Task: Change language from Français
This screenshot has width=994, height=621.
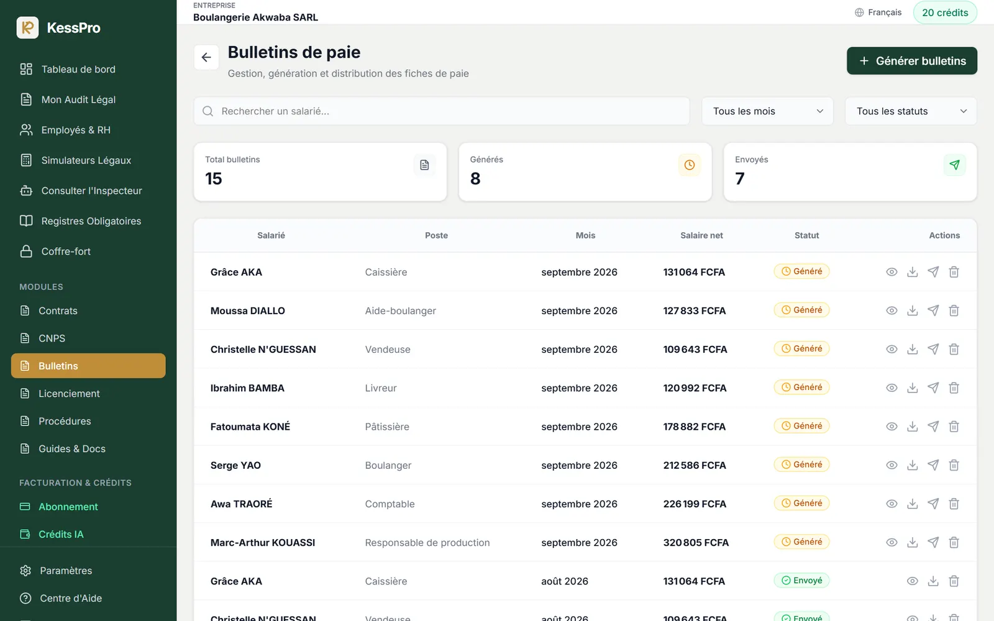Action: tap(878, 12)
